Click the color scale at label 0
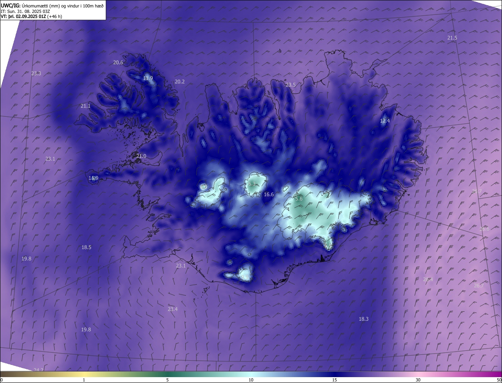Image resolution: width=502 pixels, height=383 pixels. click(1, 380)
